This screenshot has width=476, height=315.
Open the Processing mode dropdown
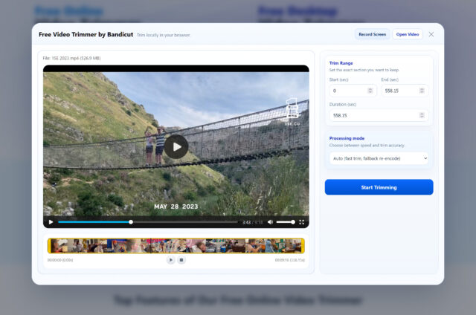pyautogui.click(x=379, y=158)
